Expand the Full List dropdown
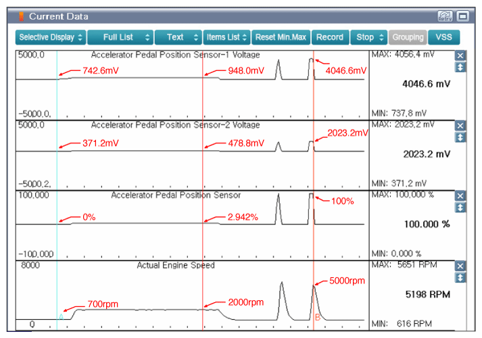 coord(120,37)
